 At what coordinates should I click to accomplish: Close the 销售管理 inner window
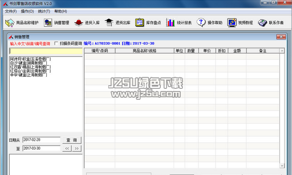(281, 36)
